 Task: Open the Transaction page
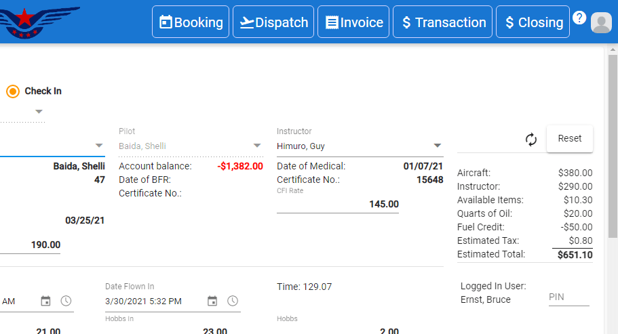[x=442, y=22]
